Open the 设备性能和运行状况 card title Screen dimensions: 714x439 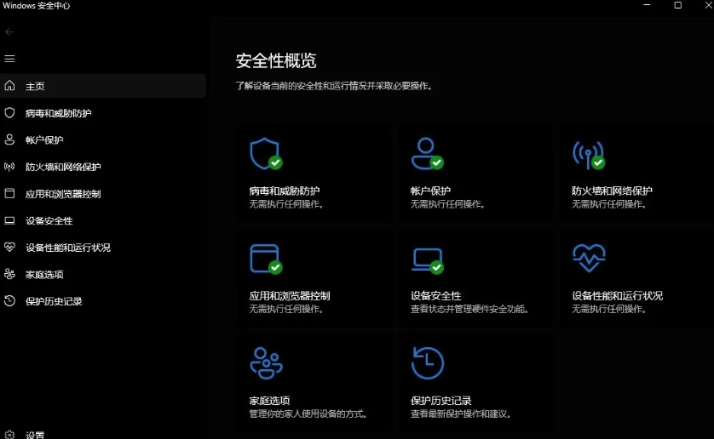[x=617, y=296]
